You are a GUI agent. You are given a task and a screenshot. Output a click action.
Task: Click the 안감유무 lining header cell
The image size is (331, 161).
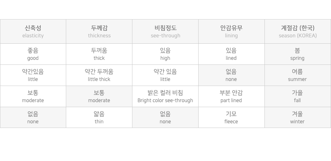pos(231,31)
